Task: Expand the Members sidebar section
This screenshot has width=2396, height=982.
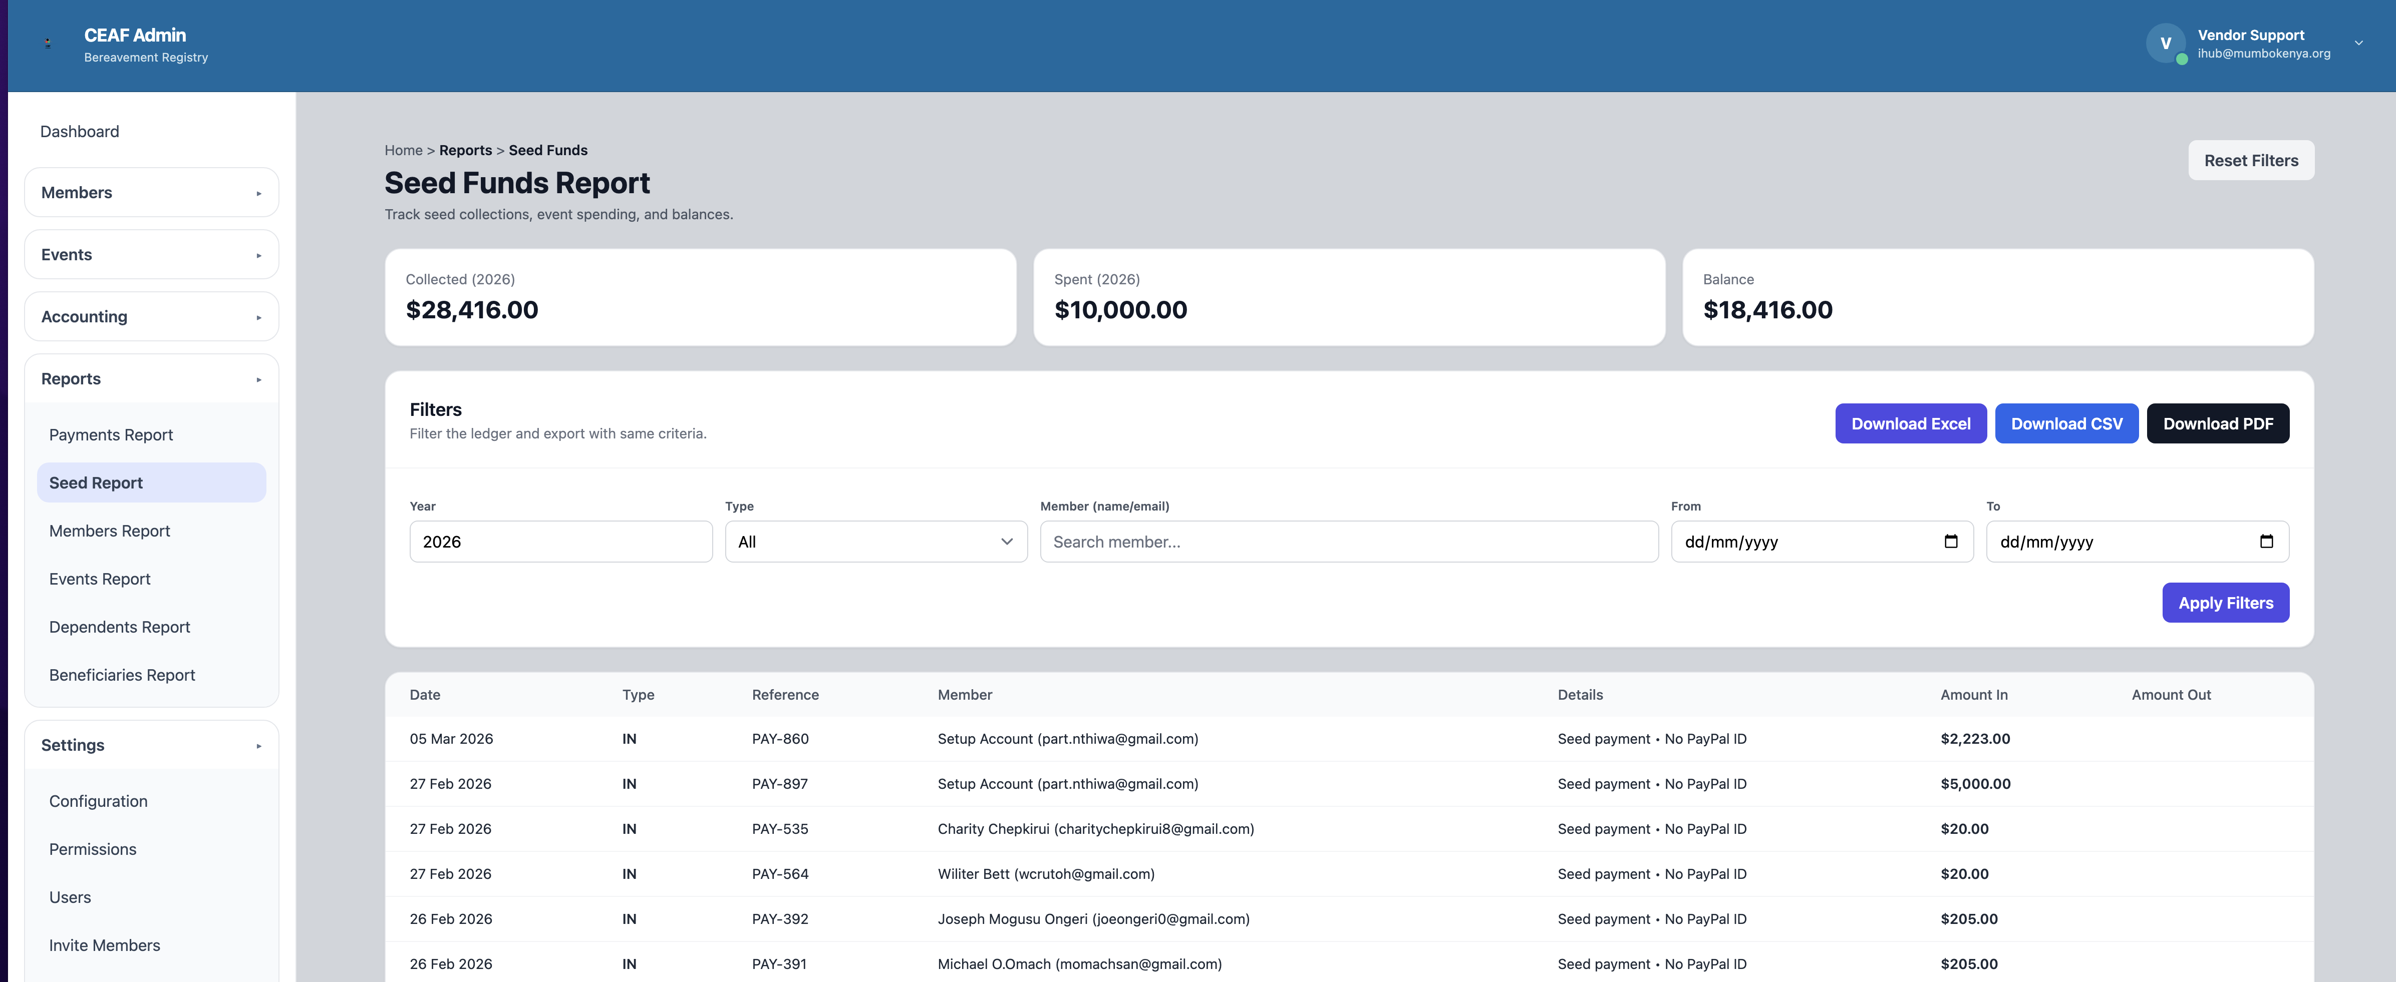Action: (x=152, y=193)
